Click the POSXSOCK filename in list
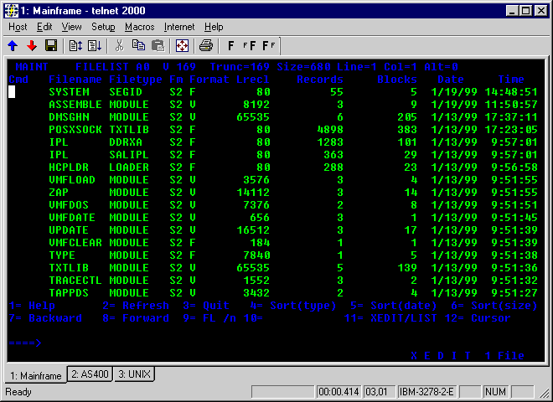The height and width of the screenshot is (402, 553). coord(75,130)
